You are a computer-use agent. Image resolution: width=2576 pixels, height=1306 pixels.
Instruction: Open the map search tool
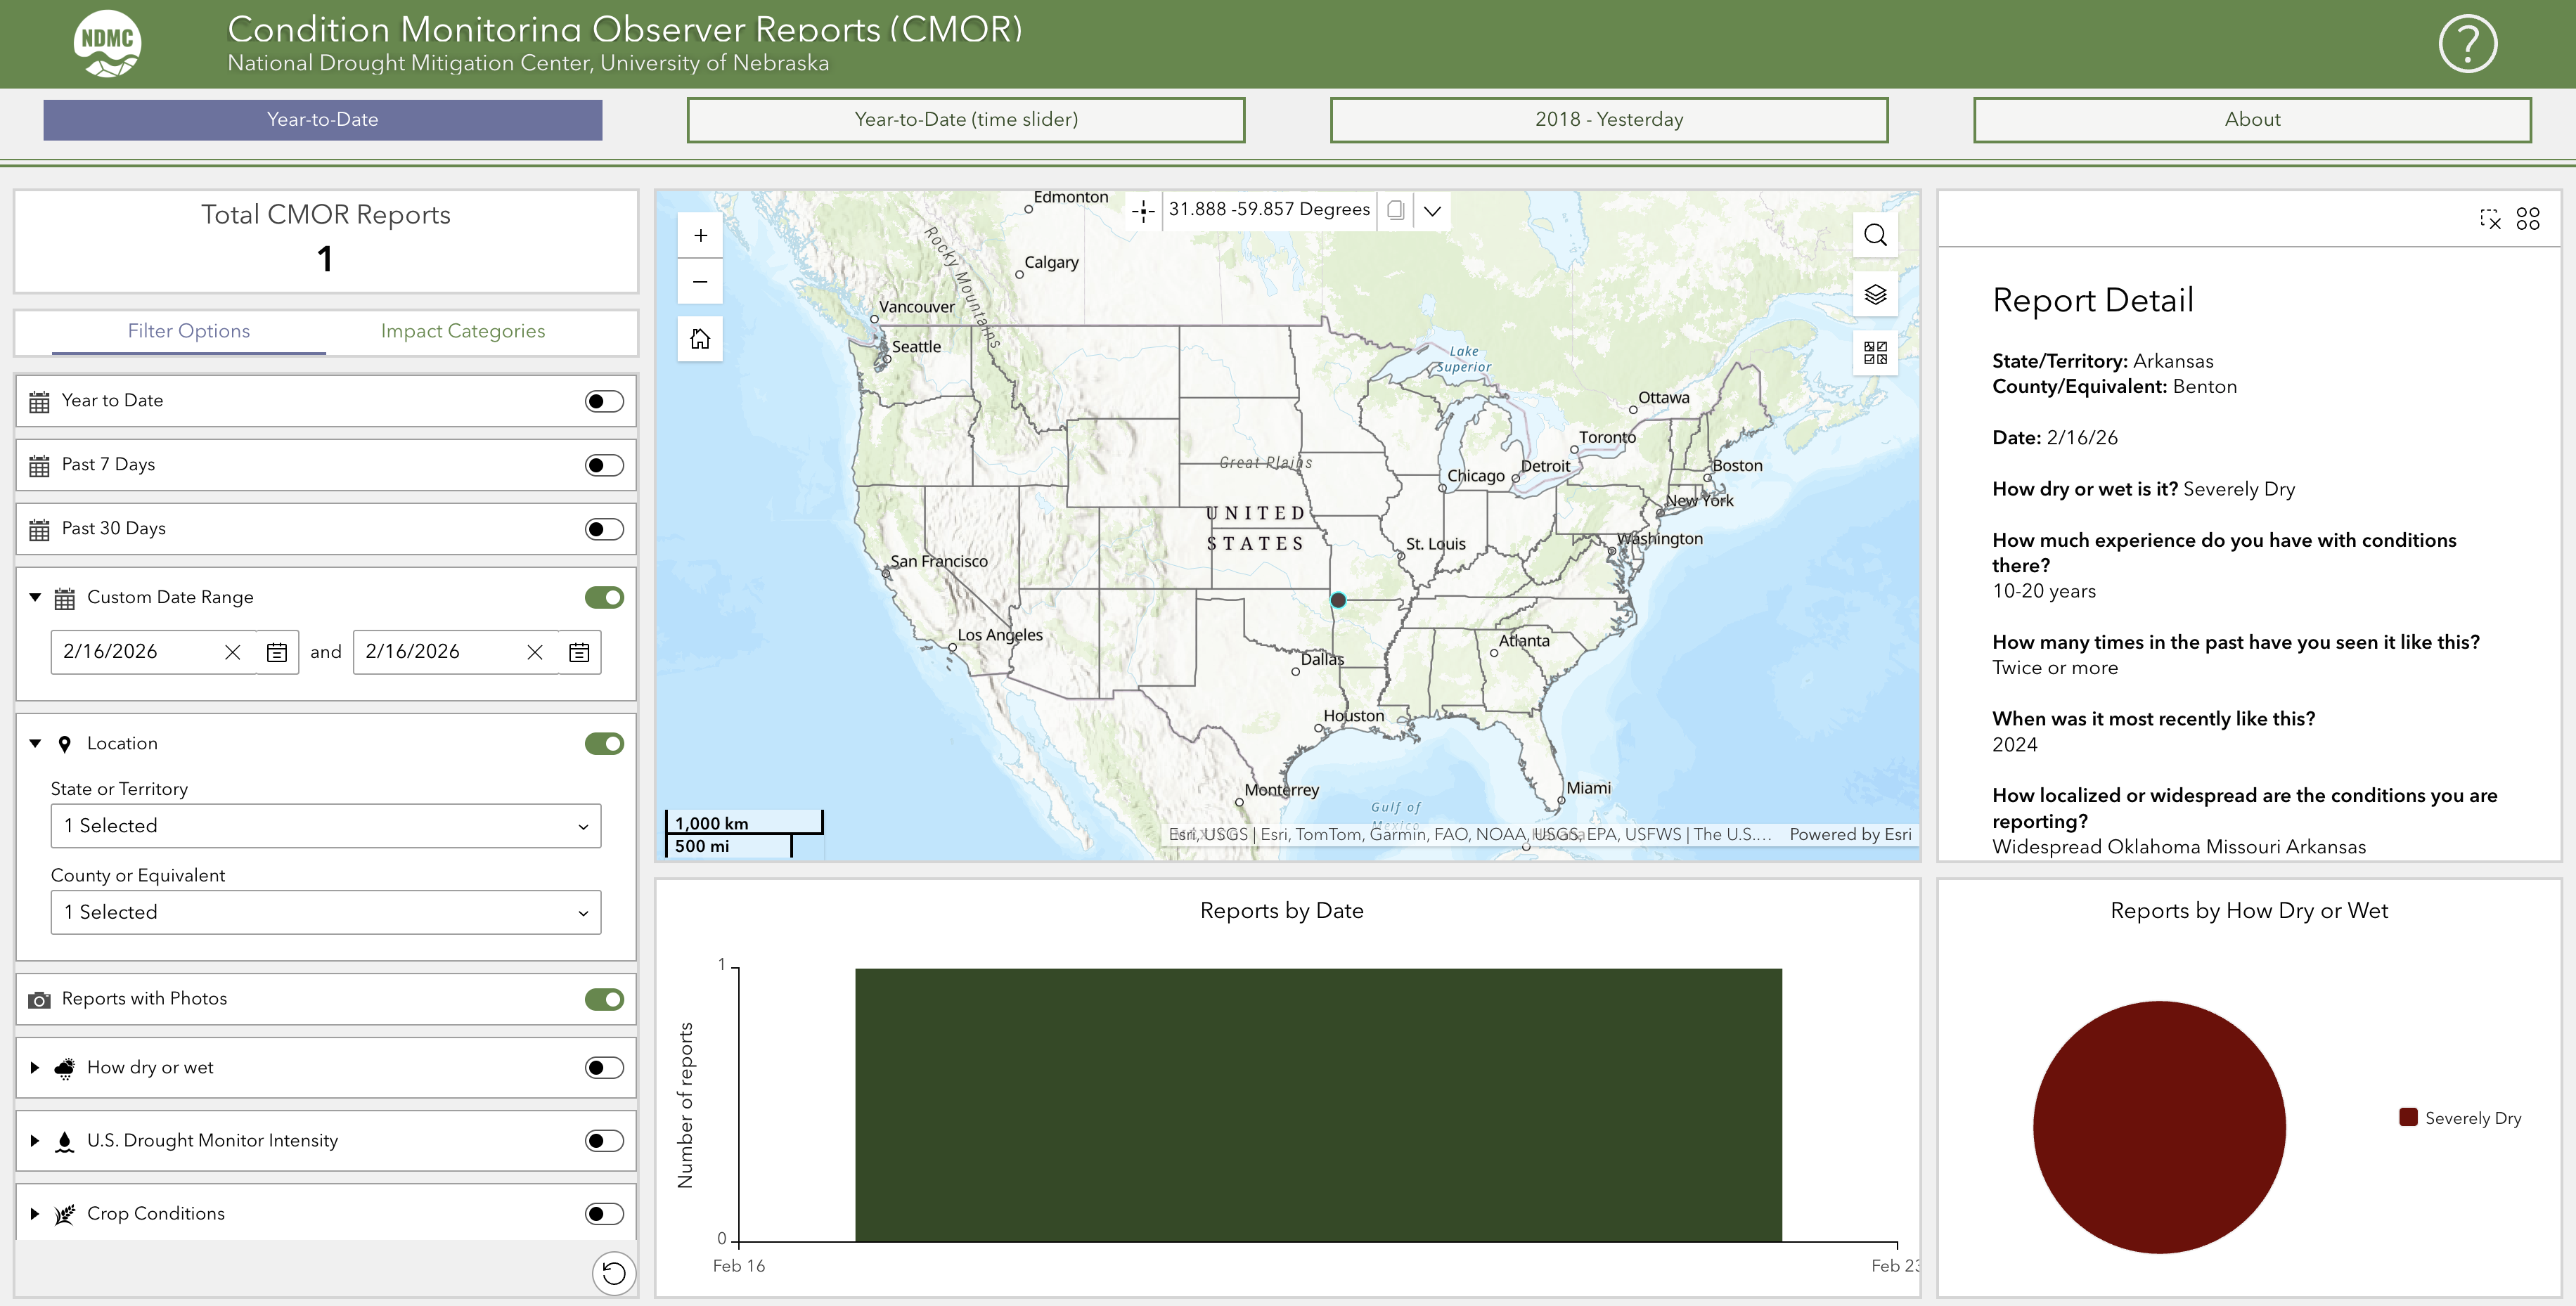(1875, 235)
